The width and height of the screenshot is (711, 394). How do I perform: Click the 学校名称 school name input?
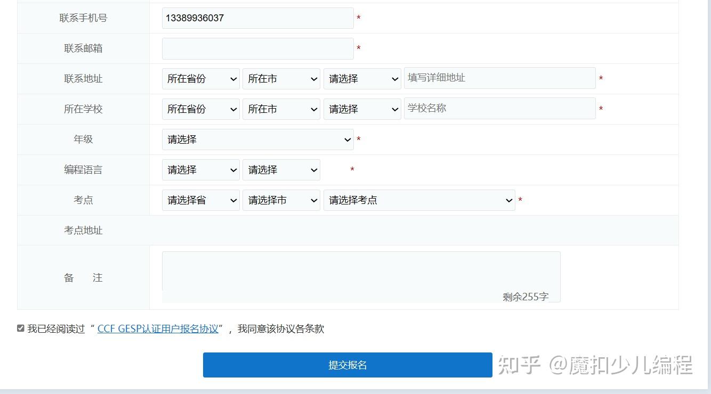click(499, 108)
